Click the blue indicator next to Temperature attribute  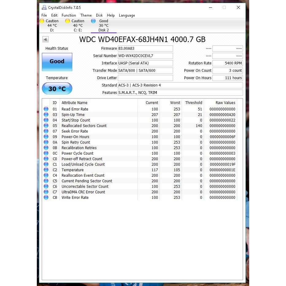click(x=46, y=170)
